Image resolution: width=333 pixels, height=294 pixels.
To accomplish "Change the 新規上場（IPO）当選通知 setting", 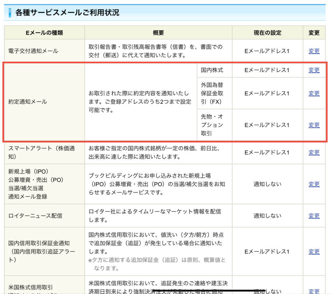I will point(314,184).
